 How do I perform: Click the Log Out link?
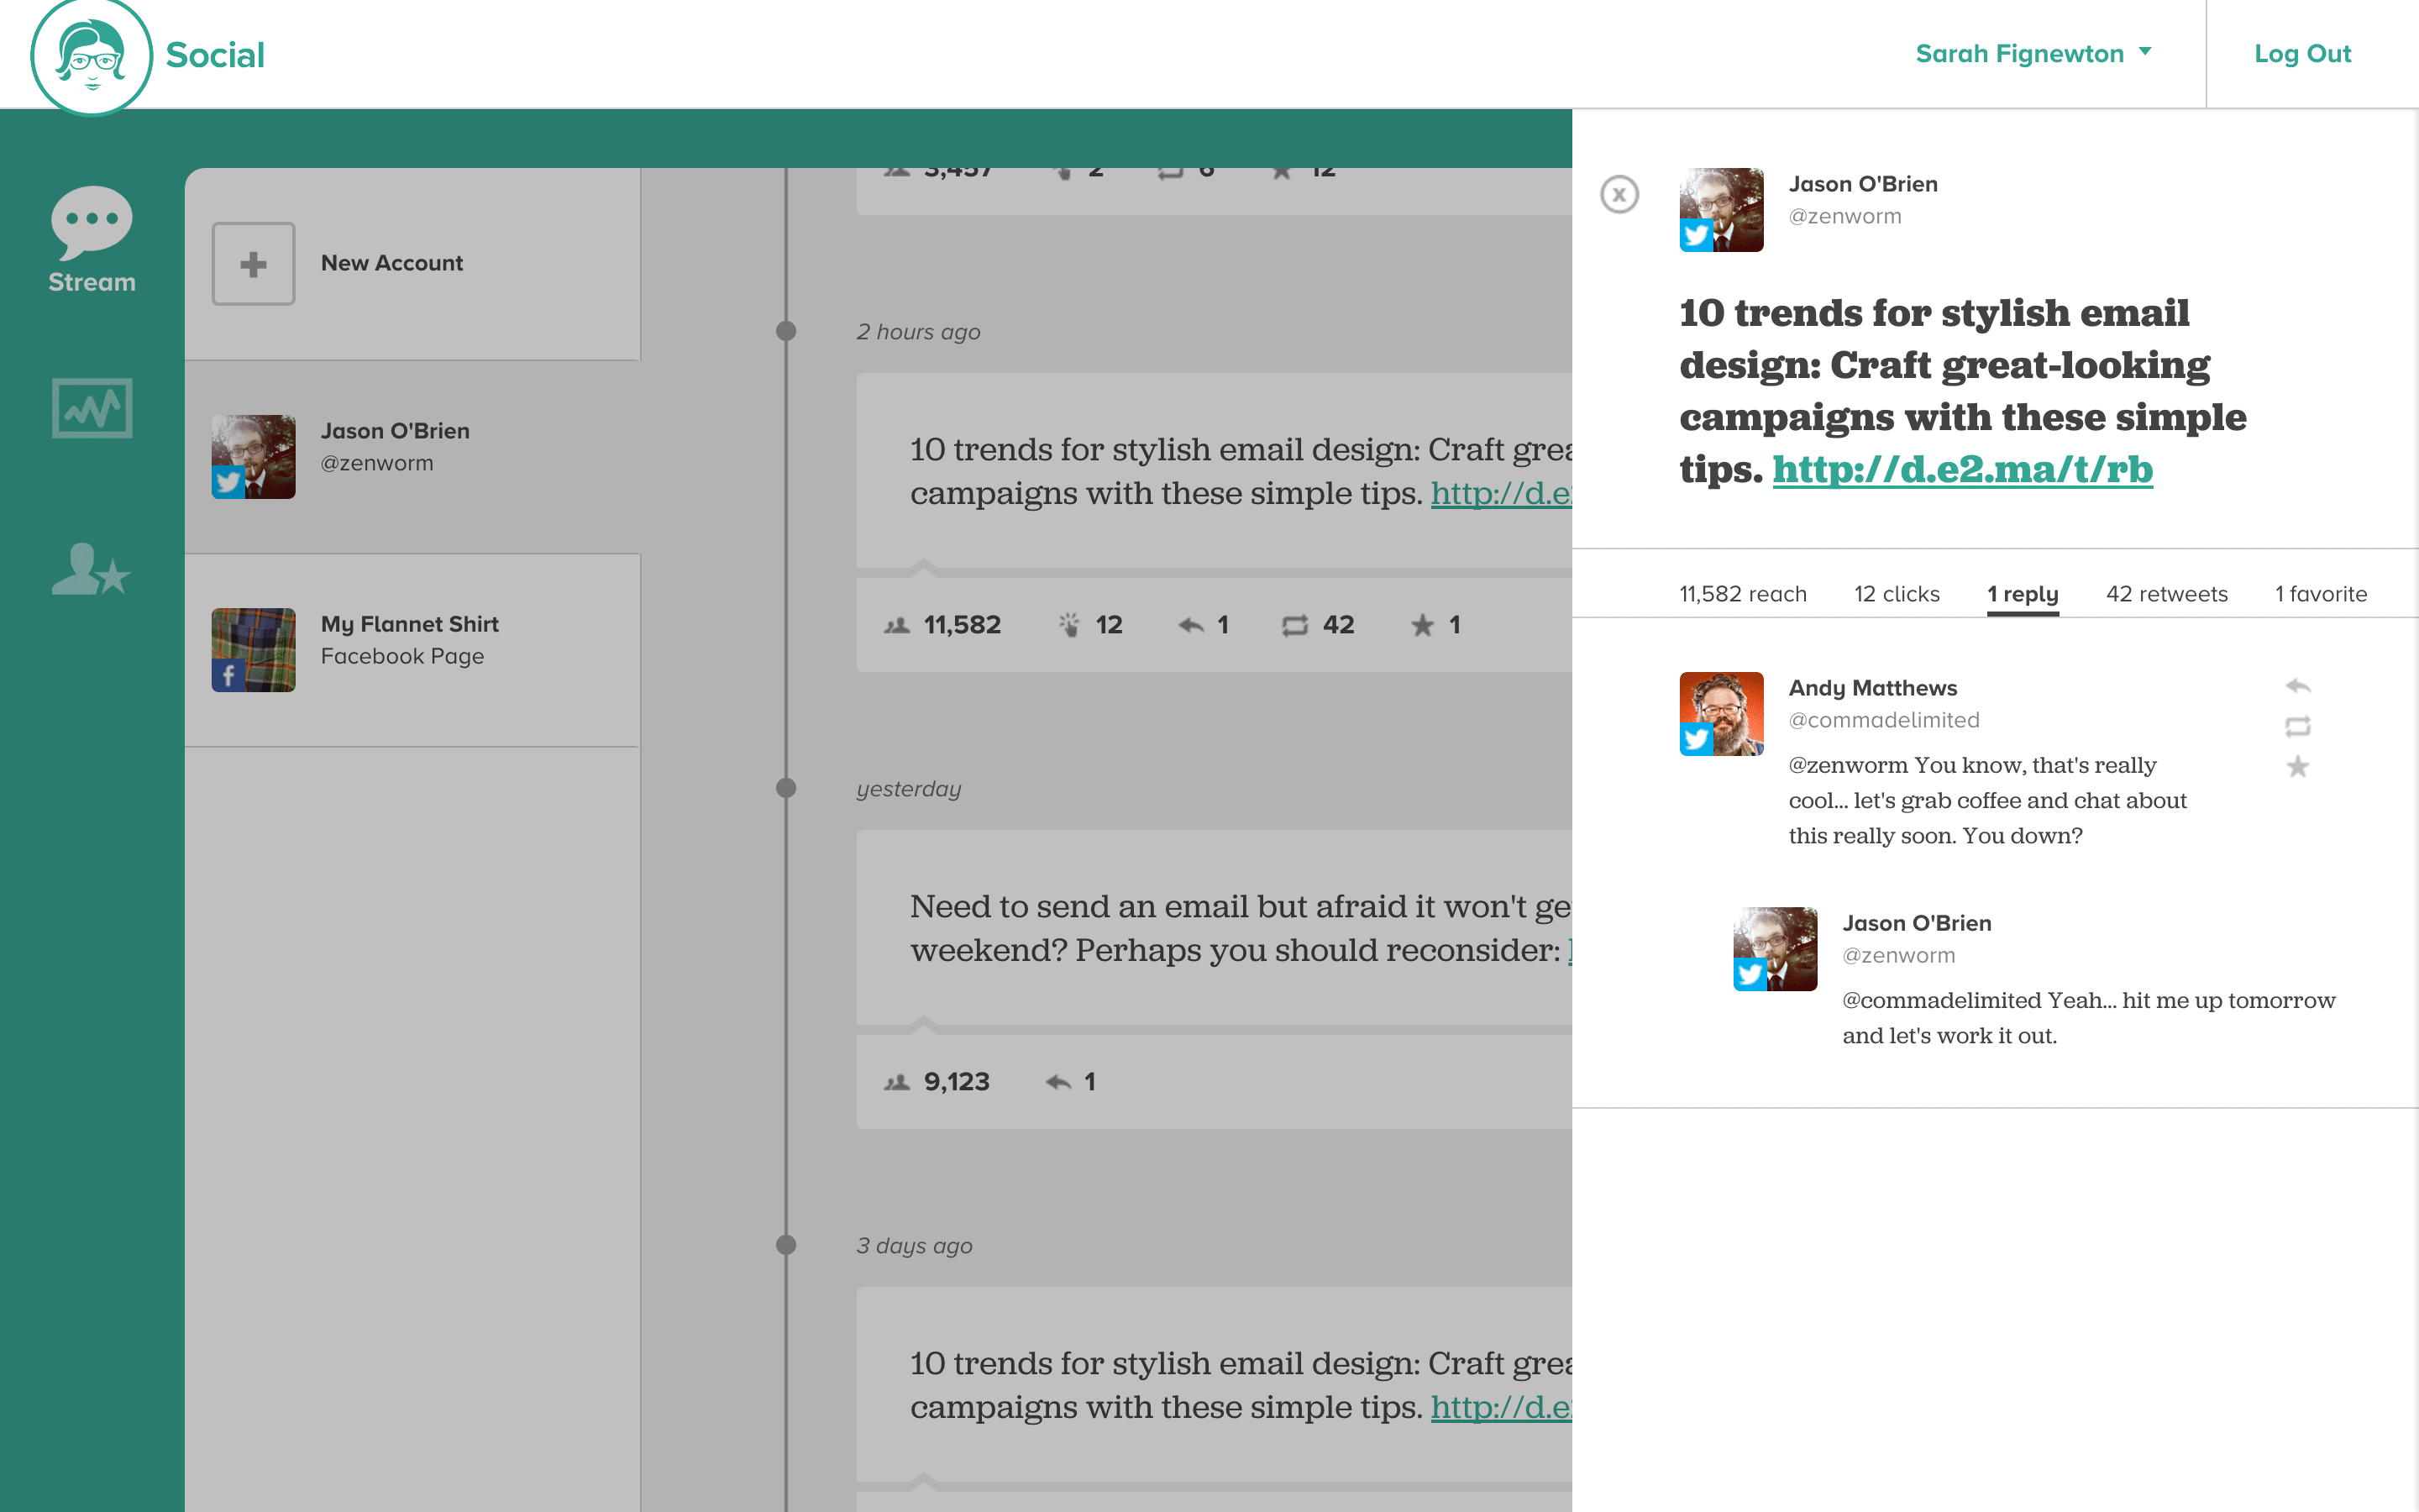point(2302,54)
